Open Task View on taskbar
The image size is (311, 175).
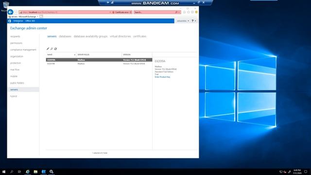pyautogui.click(x=19, y=172)
